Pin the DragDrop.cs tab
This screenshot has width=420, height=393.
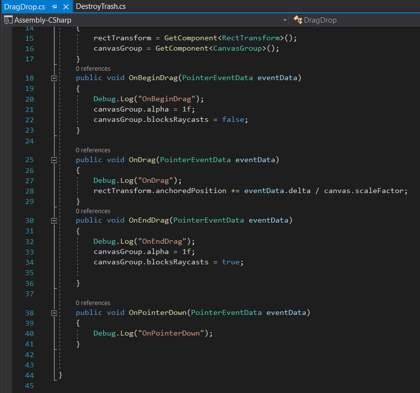point(55,7)
